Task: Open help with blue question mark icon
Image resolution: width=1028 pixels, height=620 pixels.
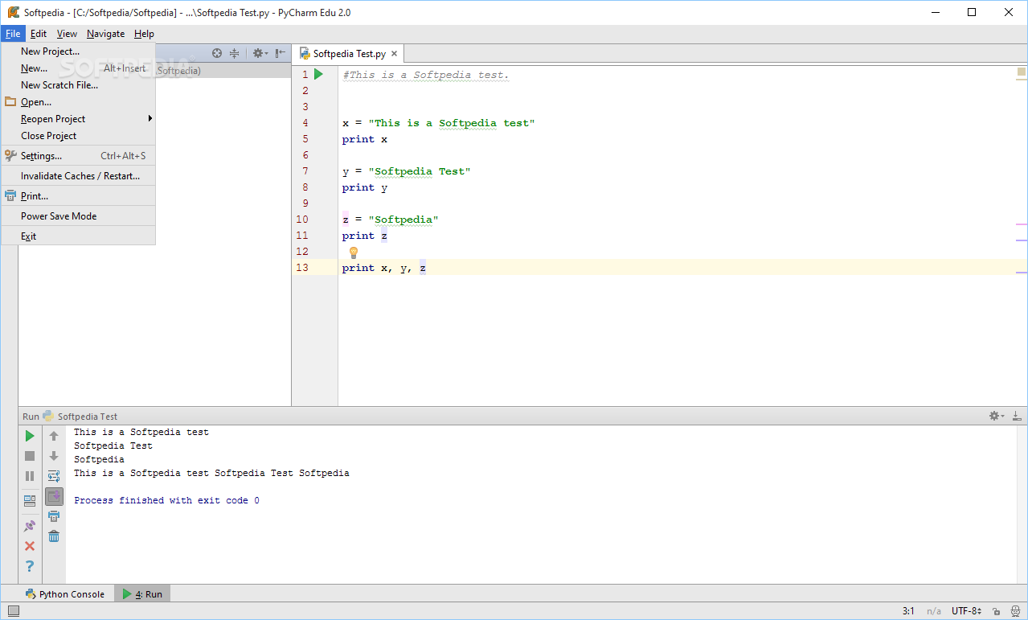Action: coord(30,566)
